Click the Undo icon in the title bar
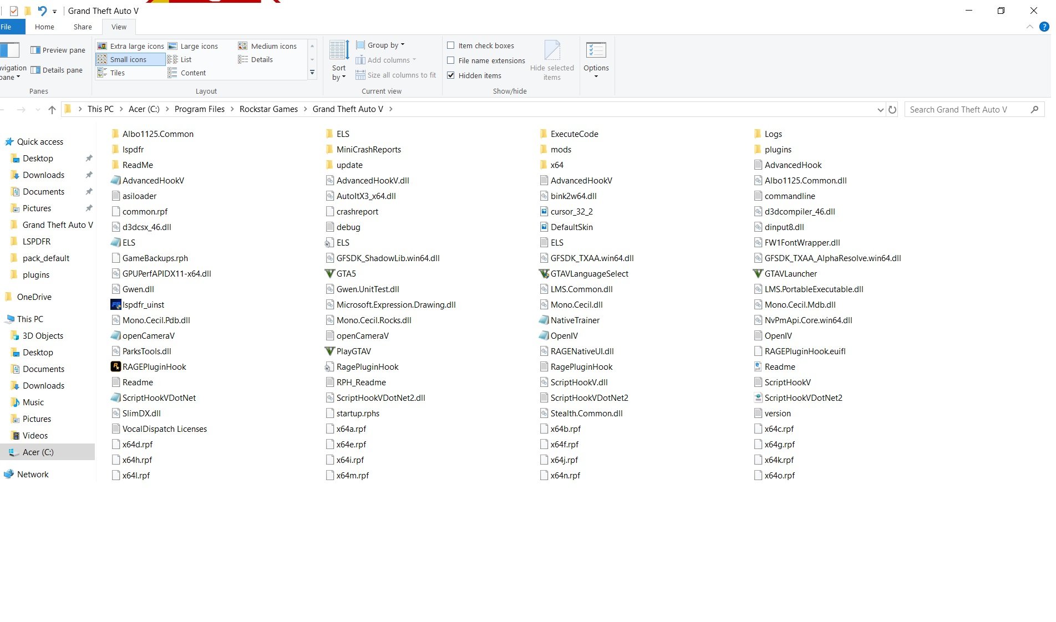 tap(42, 11)
